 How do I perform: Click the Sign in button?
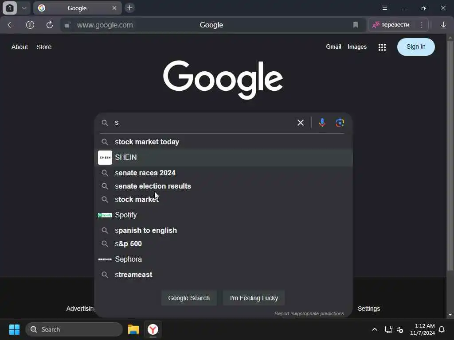click(416, 47)
